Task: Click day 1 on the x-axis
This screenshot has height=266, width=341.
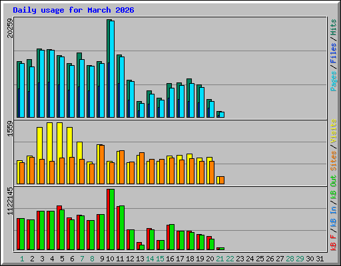Action: click(22, 259)
